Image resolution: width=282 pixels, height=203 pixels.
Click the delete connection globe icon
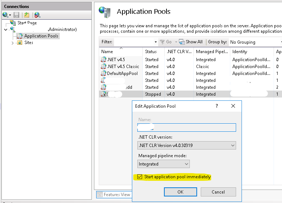click(x=37, y=15)
